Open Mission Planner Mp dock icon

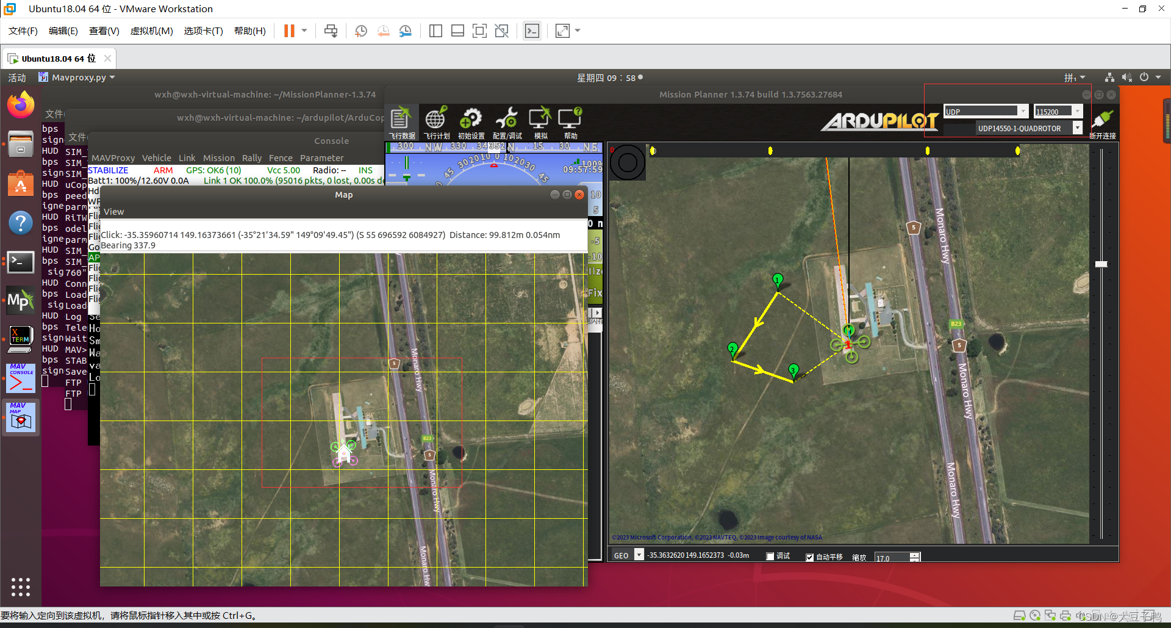[x=21, y=300]
